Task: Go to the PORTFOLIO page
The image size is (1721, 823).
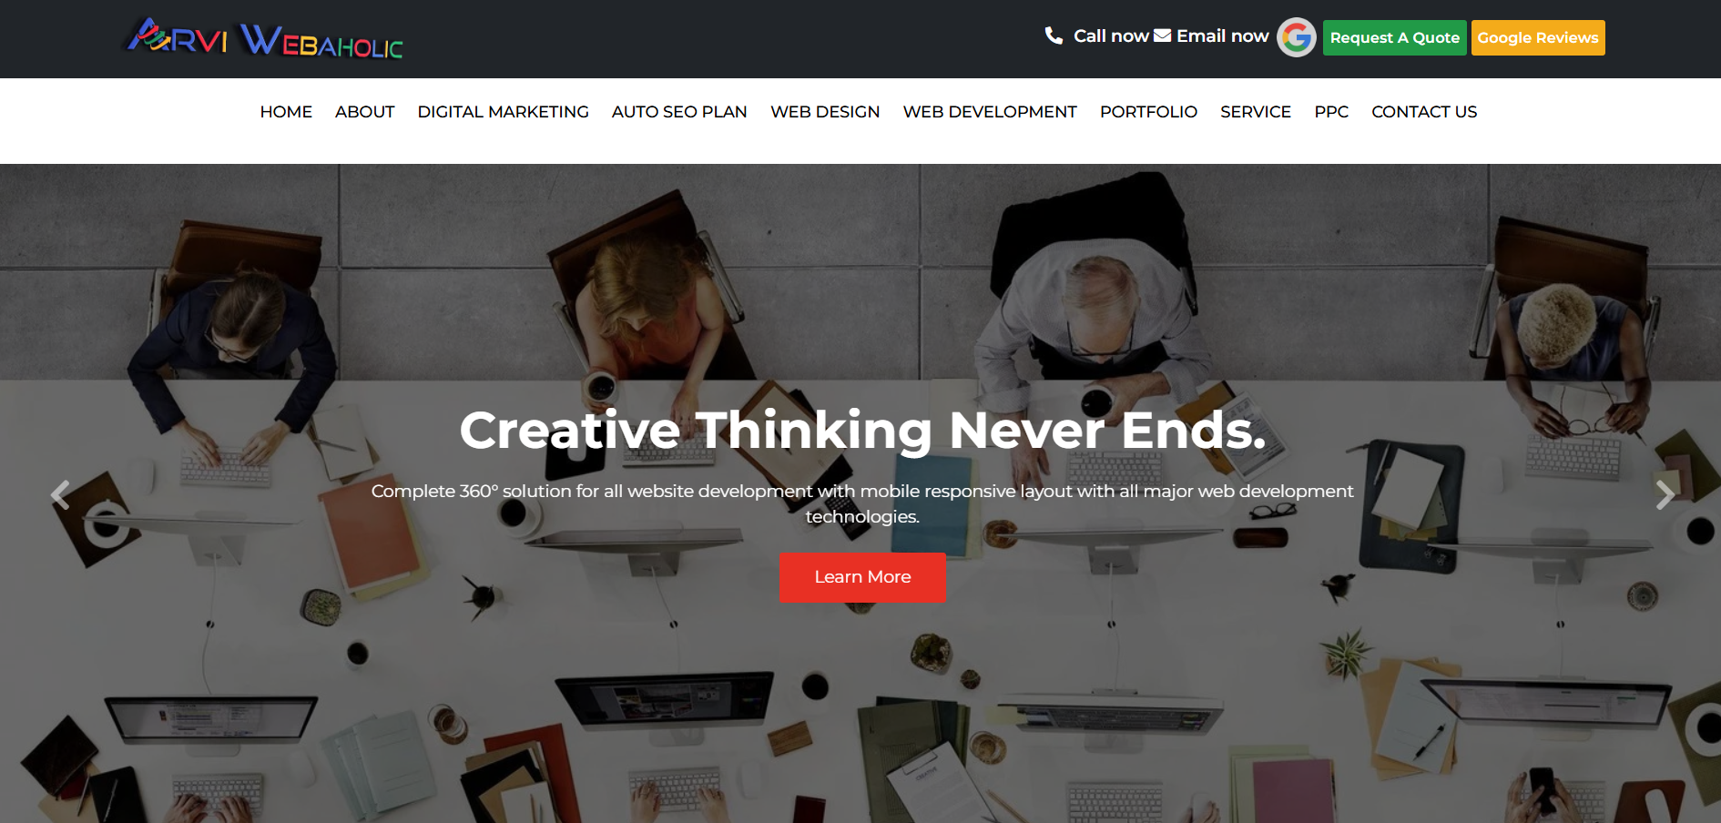Action: (1148, 112)
